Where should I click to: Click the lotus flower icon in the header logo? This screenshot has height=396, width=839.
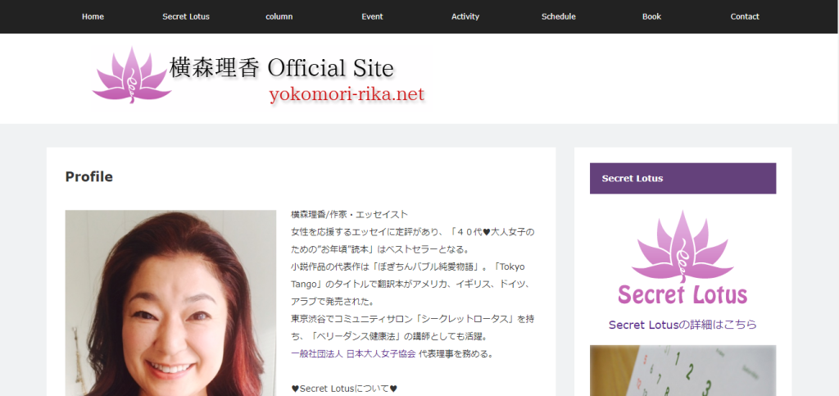131,75
